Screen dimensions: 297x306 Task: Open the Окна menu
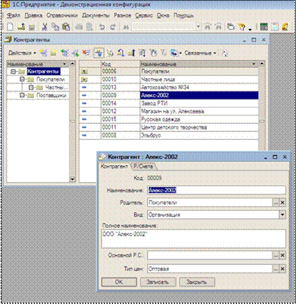click(x=163, y=16)
